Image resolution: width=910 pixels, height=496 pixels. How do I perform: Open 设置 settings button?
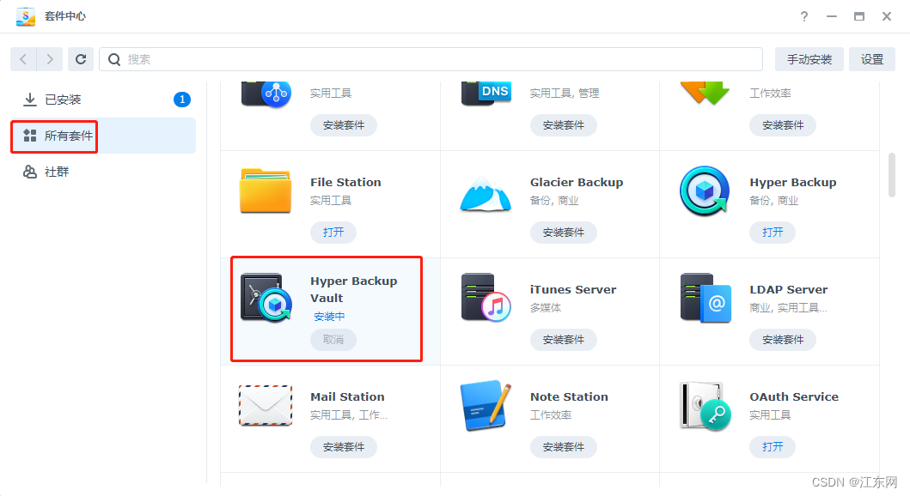871,59
